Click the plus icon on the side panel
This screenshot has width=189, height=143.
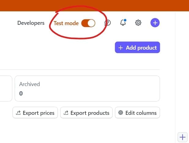point(182,137)
